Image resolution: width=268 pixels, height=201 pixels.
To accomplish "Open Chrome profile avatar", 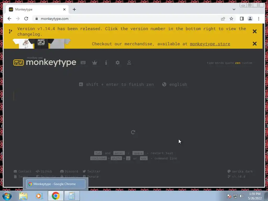I will tap(250, 19).
